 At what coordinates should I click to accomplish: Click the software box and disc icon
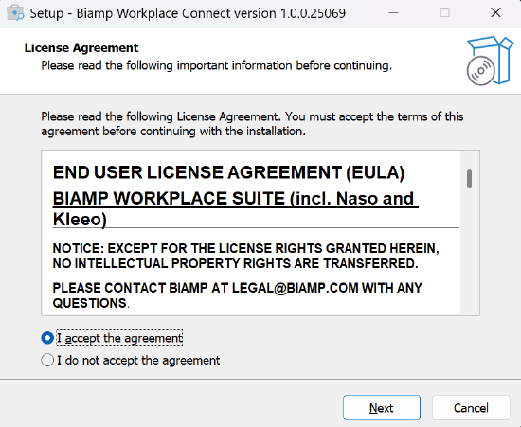click(x=490, y=61)
